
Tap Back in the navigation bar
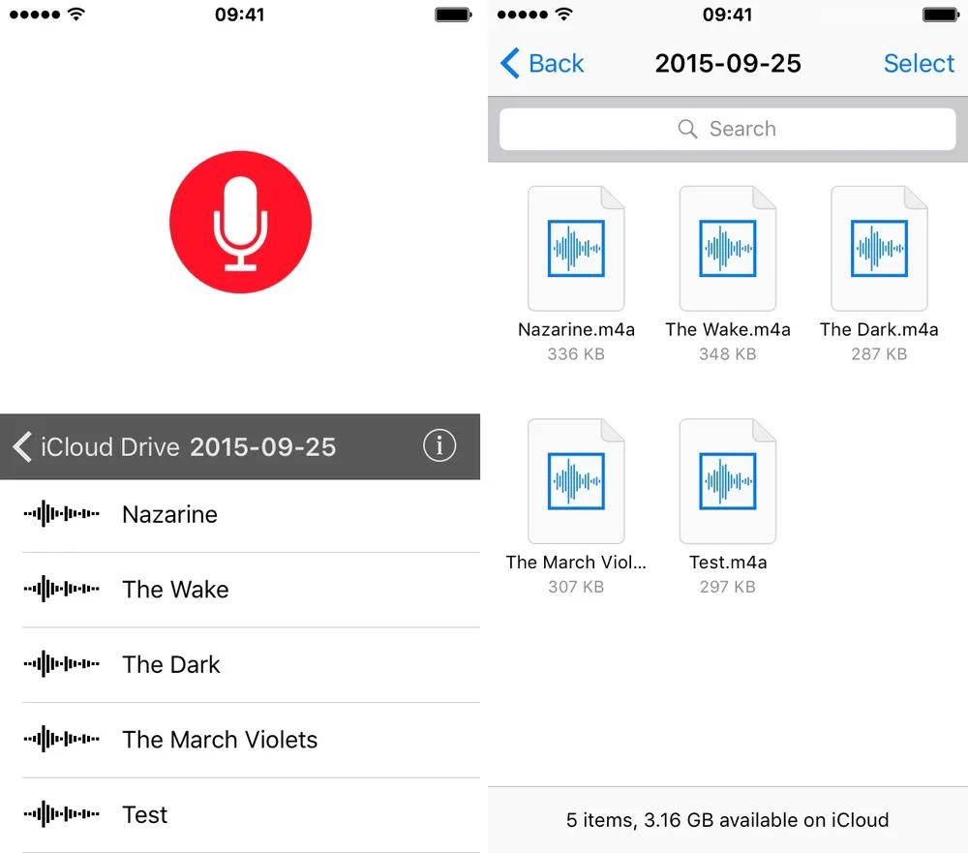click(556, 64)
